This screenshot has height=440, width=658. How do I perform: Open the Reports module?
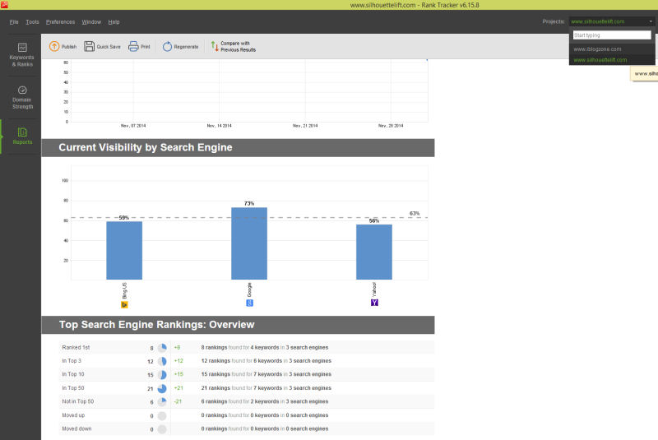click(x=22, y=137)
